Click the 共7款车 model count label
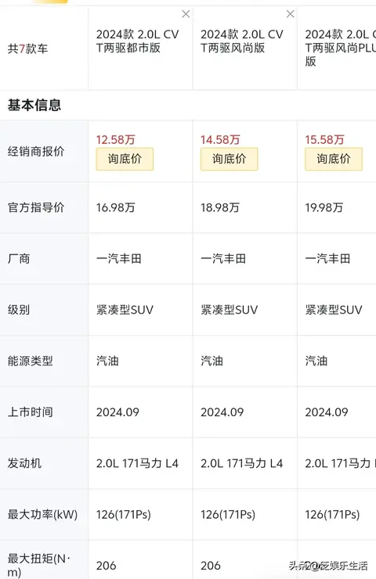 pyautogui.click(x=27, y=49)
